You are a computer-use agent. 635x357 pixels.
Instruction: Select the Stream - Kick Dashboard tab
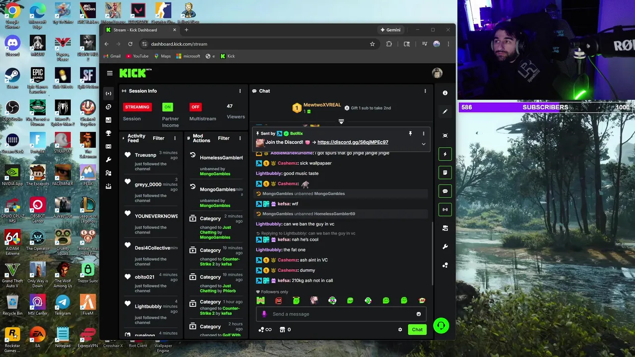141,30
